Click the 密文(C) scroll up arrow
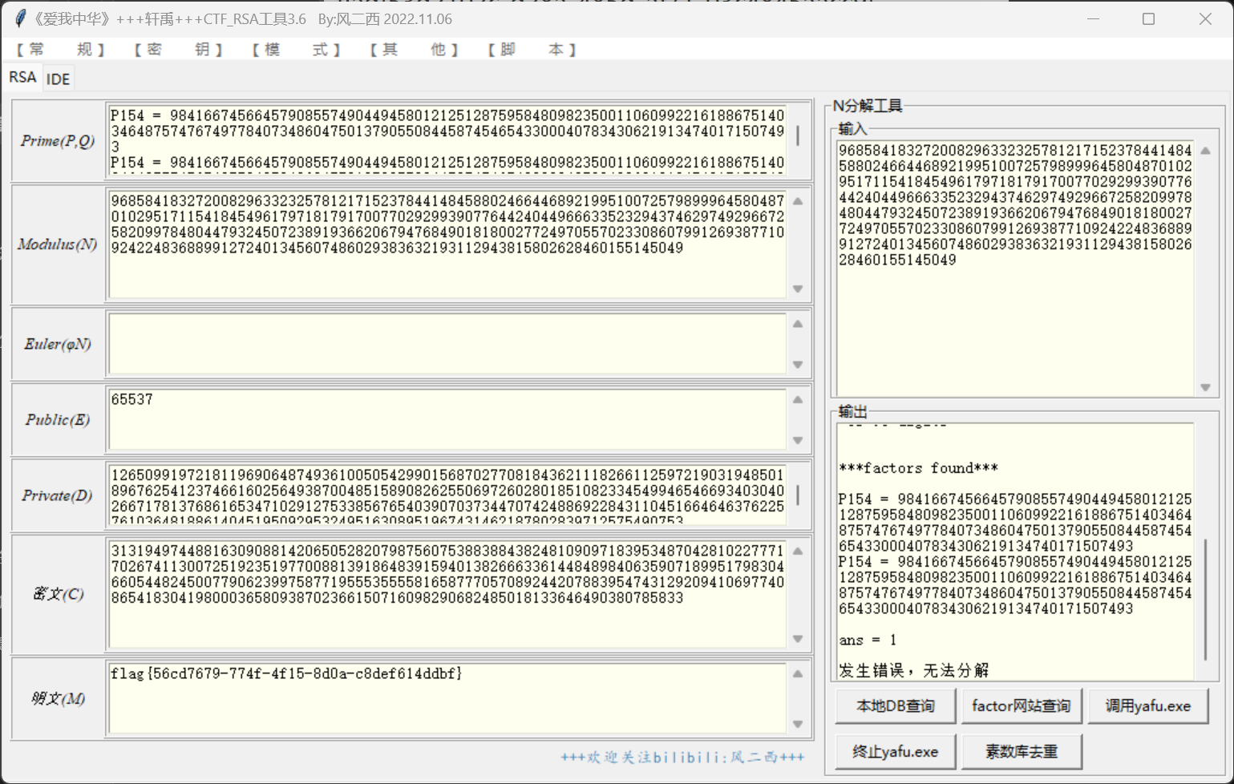 pyautogui.click(x=798, y=551)
